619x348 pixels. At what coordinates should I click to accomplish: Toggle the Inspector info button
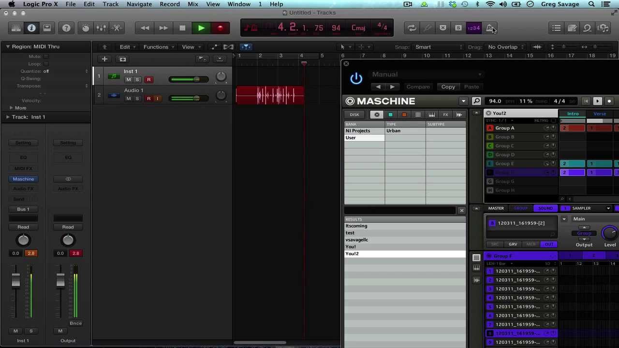pyautogui.click(x=31, y=28)
